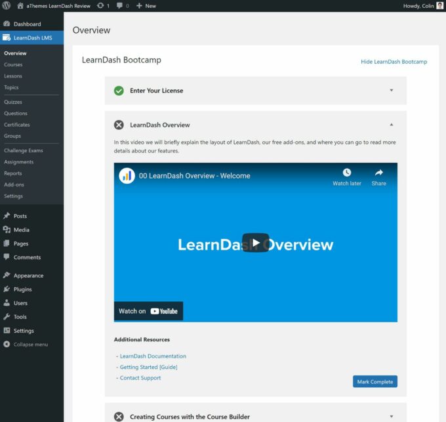Open the Getting Started [Guide] link
Image resolution: width=446 pixels, height=422 pixels.
tap(148, 367)
